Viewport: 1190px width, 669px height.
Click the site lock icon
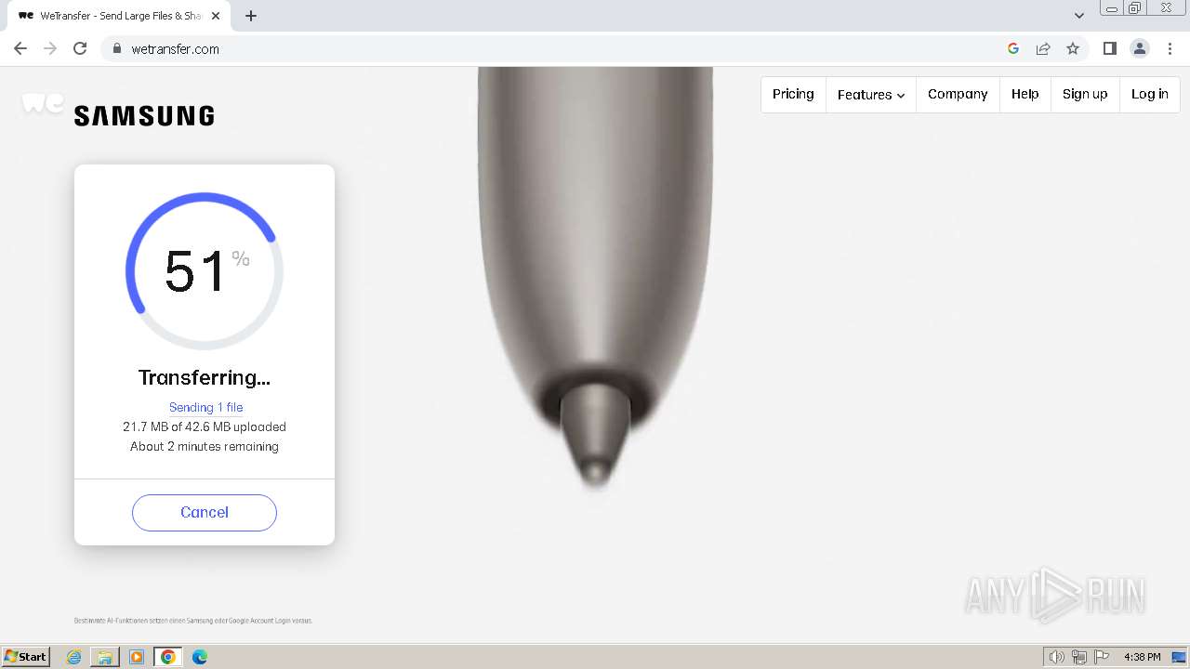point(117,48)
